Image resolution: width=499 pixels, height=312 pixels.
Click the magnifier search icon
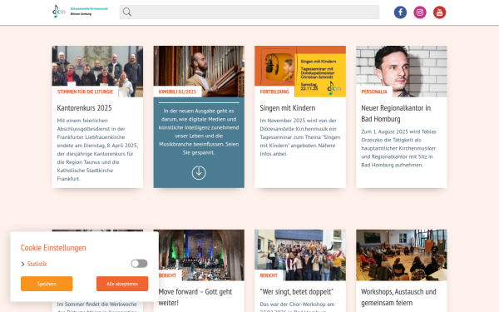127,12
